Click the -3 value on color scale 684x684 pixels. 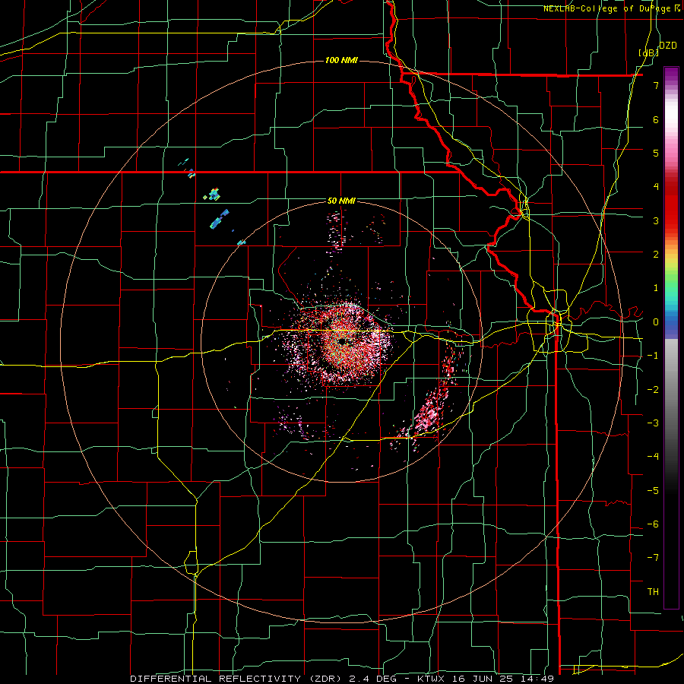pyautogui.click(x=653, y=423)
